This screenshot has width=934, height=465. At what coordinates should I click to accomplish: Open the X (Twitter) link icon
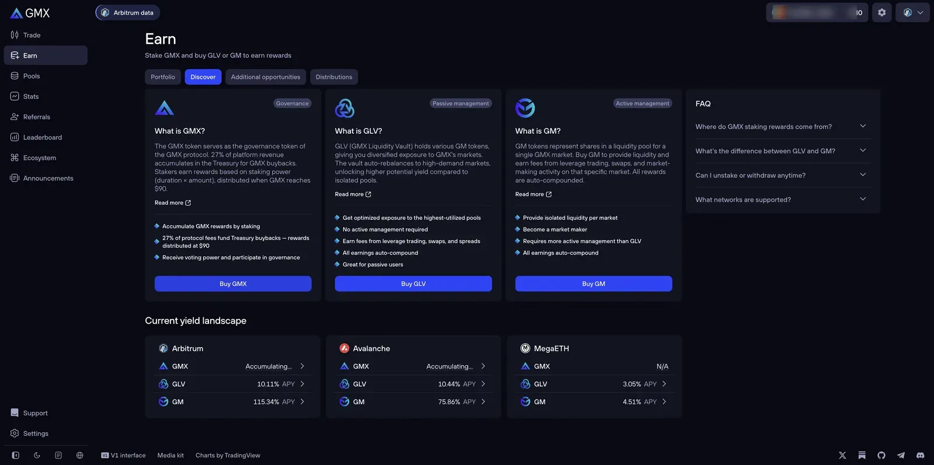(842, 455)
